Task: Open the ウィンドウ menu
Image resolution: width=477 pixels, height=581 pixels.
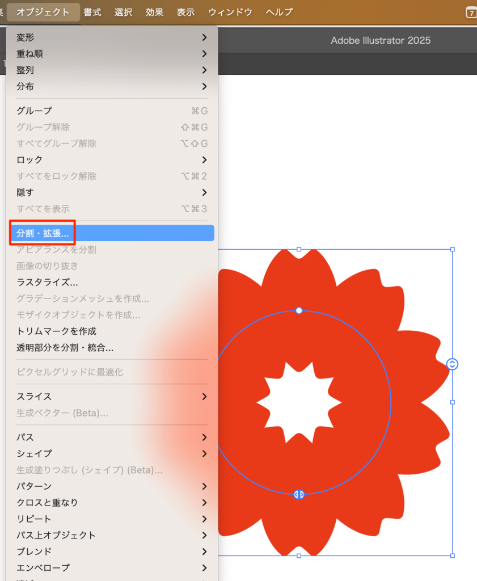Action: coord(230,12)
